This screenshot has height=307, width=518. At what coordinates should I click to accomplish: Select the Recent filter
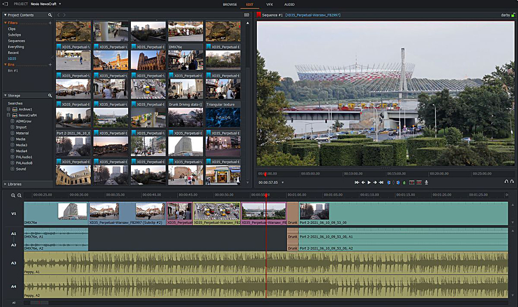(x=13, y=52)
